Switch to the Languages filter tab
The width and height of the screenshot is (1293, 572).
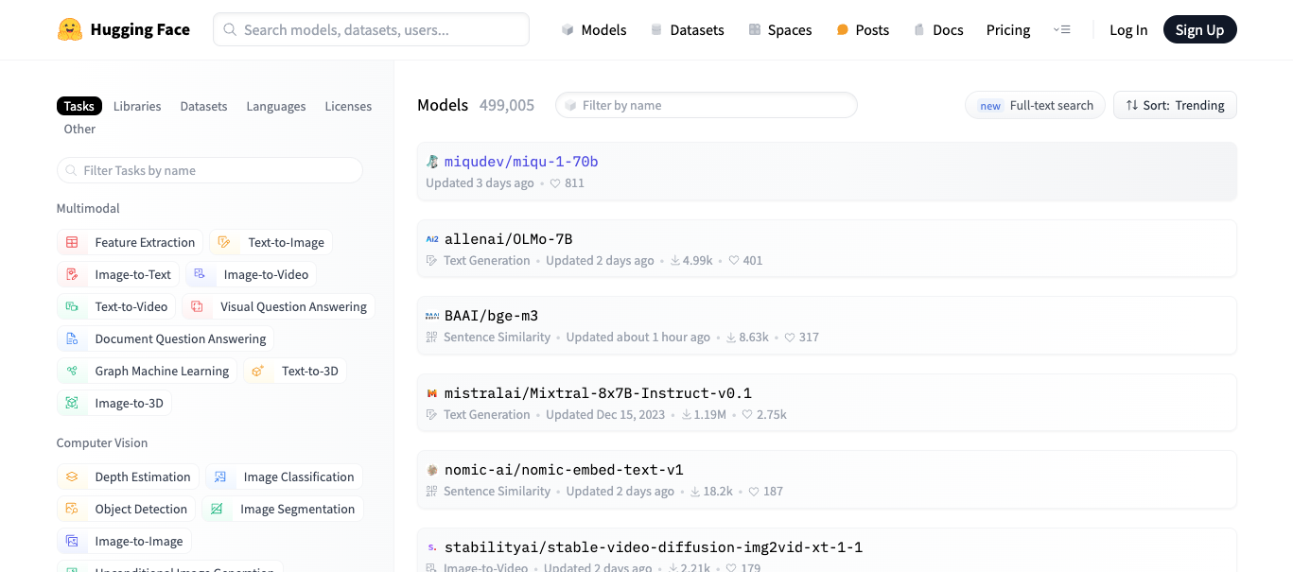[276, 106]
